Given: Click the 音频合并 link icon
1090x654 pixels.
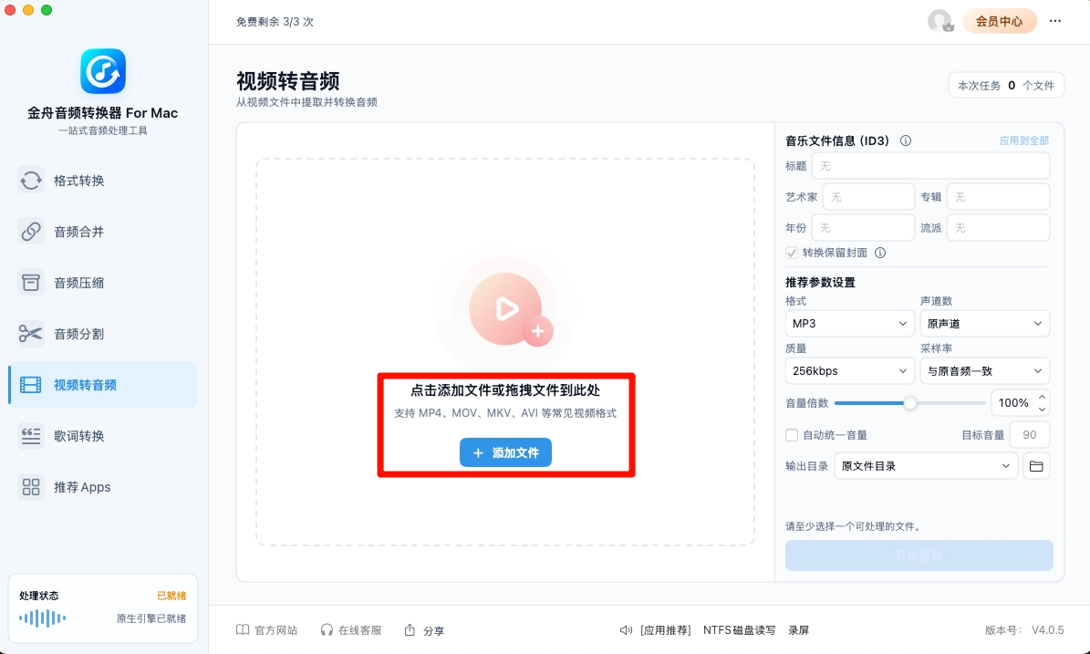Looking at the screenshot, I should point(31,232).
